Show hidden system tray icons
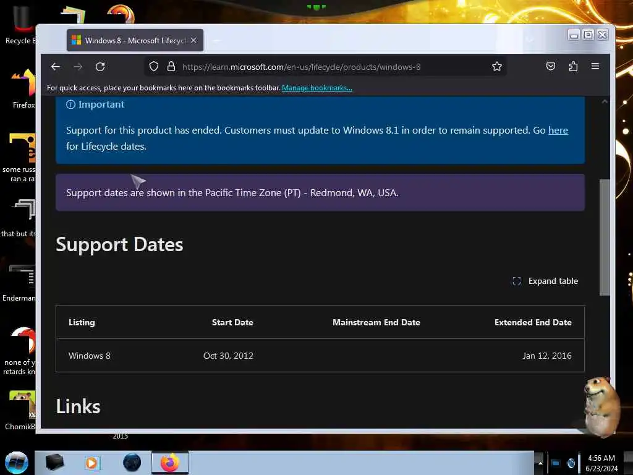Image resolution: width=633 pixels, height=475 pixels. pyautogui.click(x=540, y=463)
